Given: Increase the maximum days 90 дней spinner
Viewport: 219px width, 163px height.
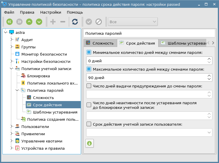Looking at the screenshot, I should point(209,76).
